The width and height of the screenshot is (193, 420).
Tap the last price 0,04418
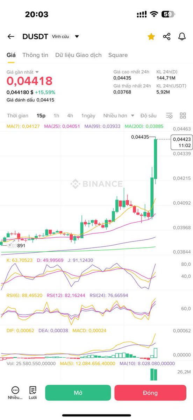point(30,81)
